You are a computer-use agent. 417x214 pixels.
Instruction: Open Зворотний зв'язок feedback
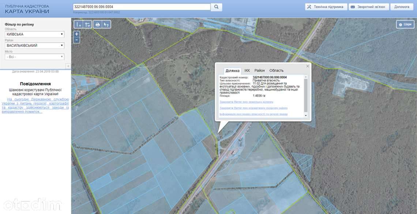click(369, 7)
